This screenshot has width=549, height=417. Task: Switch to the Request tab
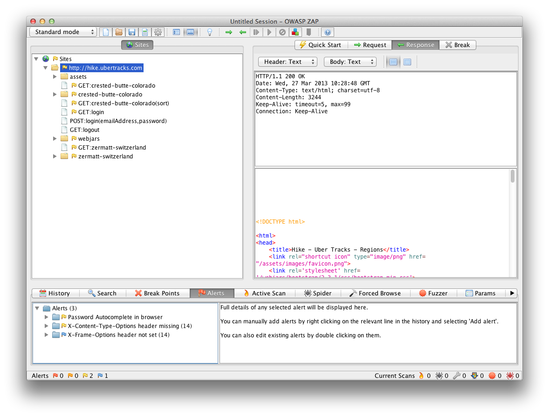coord(370,45)
